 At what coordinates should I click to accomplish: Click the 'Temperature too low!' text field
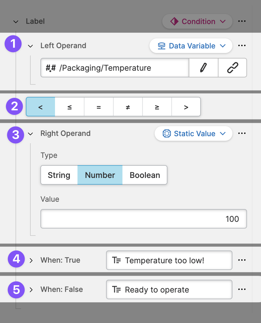pyautogui.click(x=169, y=261)
